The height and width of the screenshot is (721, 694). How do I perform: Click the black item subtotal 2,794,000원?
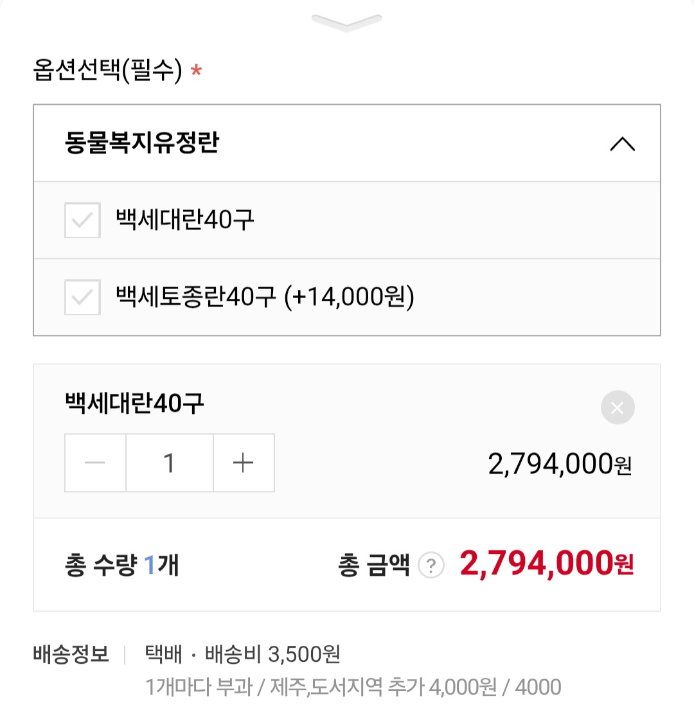coord(560,464)
